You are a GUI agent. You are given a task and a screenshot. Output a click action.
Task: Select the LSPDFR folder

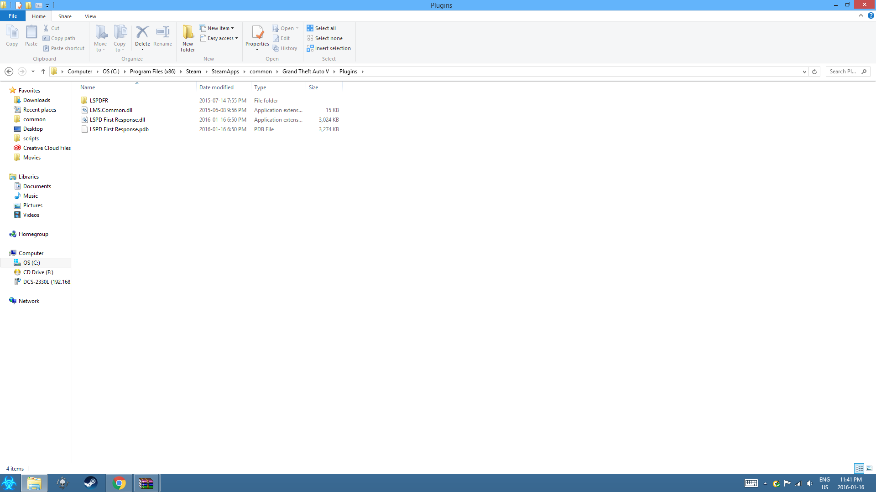(99, 101)
